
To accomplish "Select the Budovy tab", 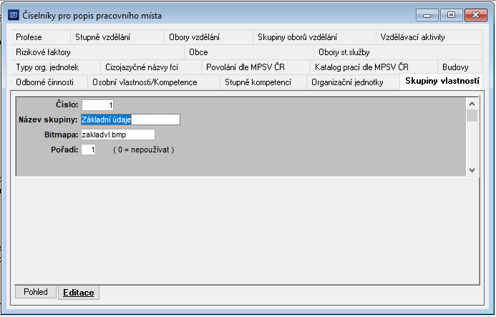I will point(460,67).
